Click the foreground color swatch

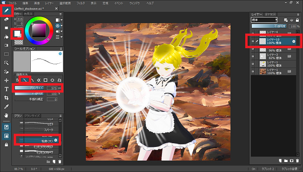click(17, 34)
